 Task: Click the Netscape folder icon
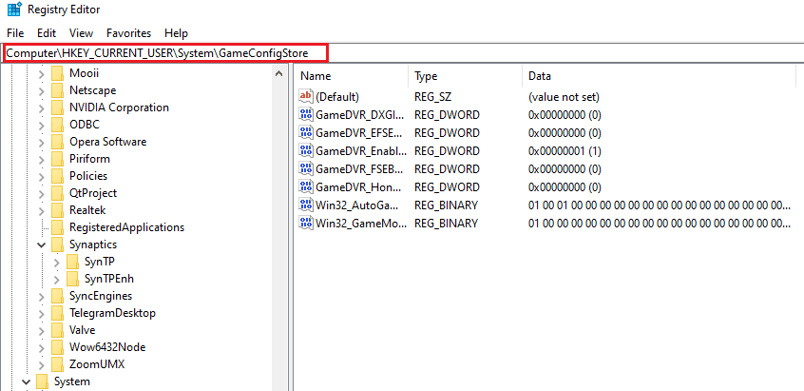57,90
